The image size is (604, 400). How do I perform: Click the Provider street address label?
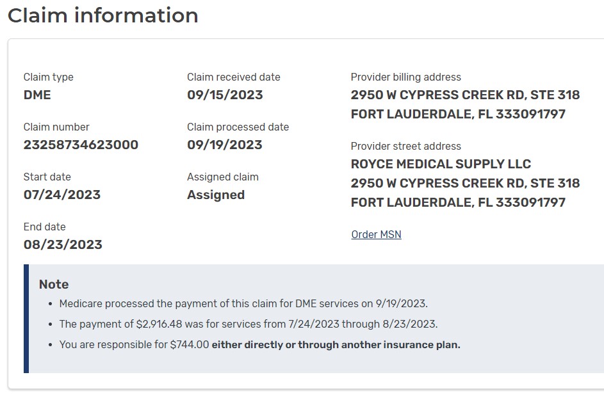405,146
